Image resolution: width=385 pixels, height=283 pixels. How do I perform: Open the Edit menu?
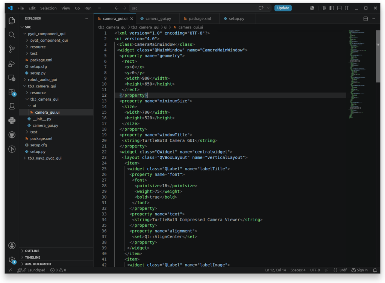click(x=32, y=8)
